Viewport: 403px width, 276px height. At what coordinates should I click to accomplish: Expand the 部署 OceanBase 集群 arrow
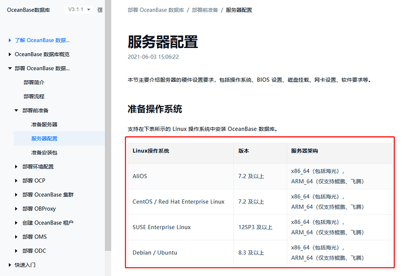pyautogui.click(x=16, y=195)
